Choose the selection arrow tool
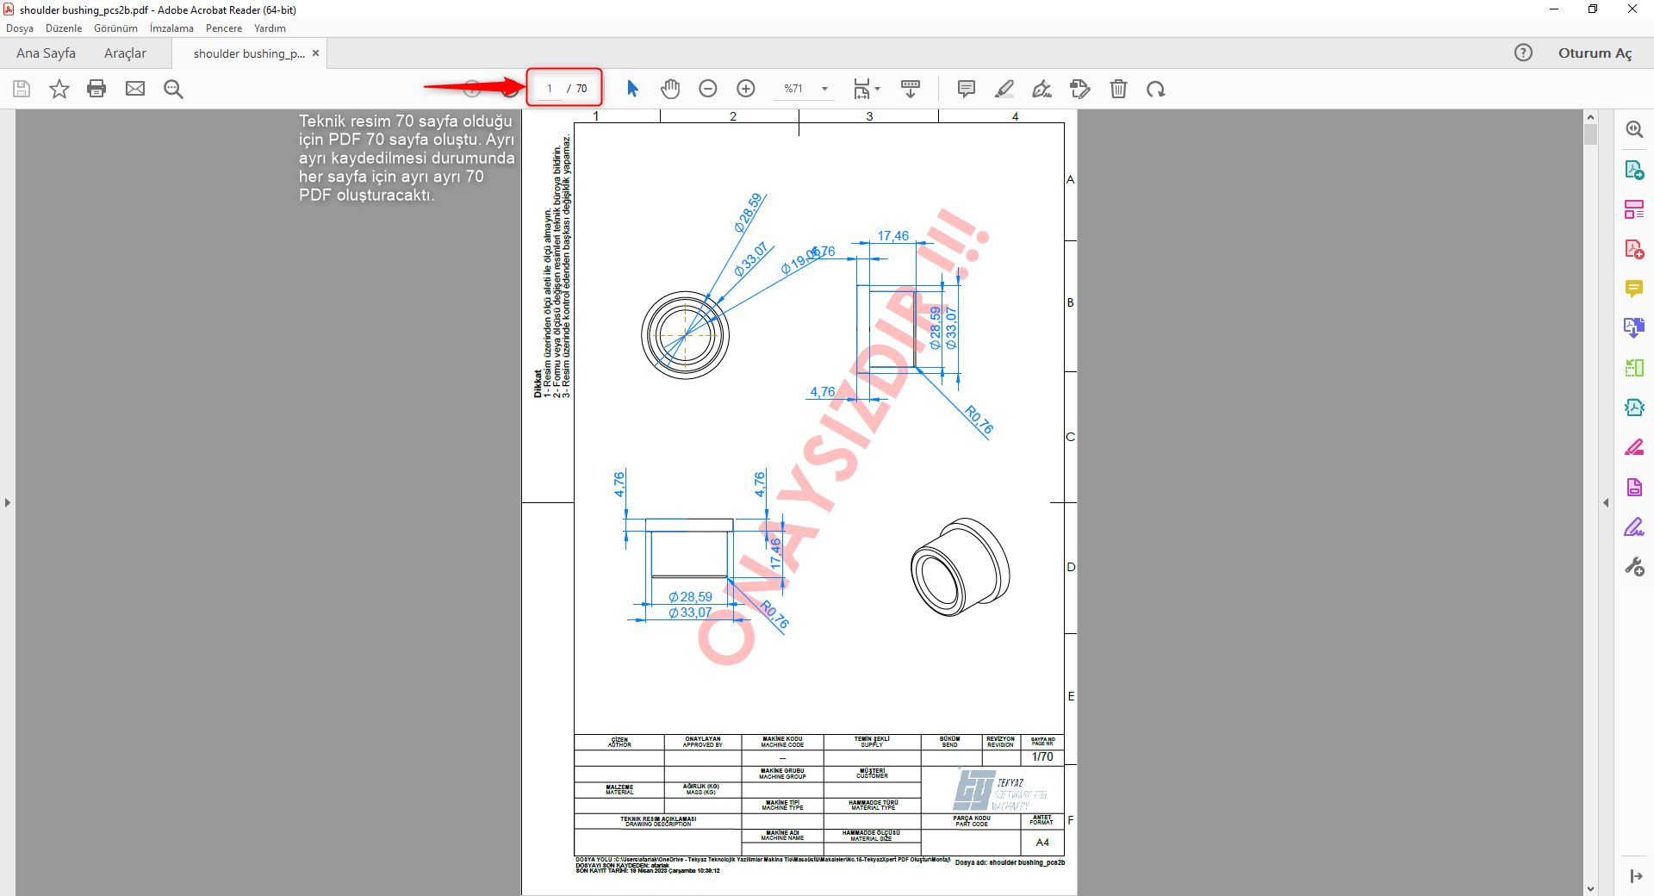Screen dimensions: 1654x896 (x=632, y=89)
